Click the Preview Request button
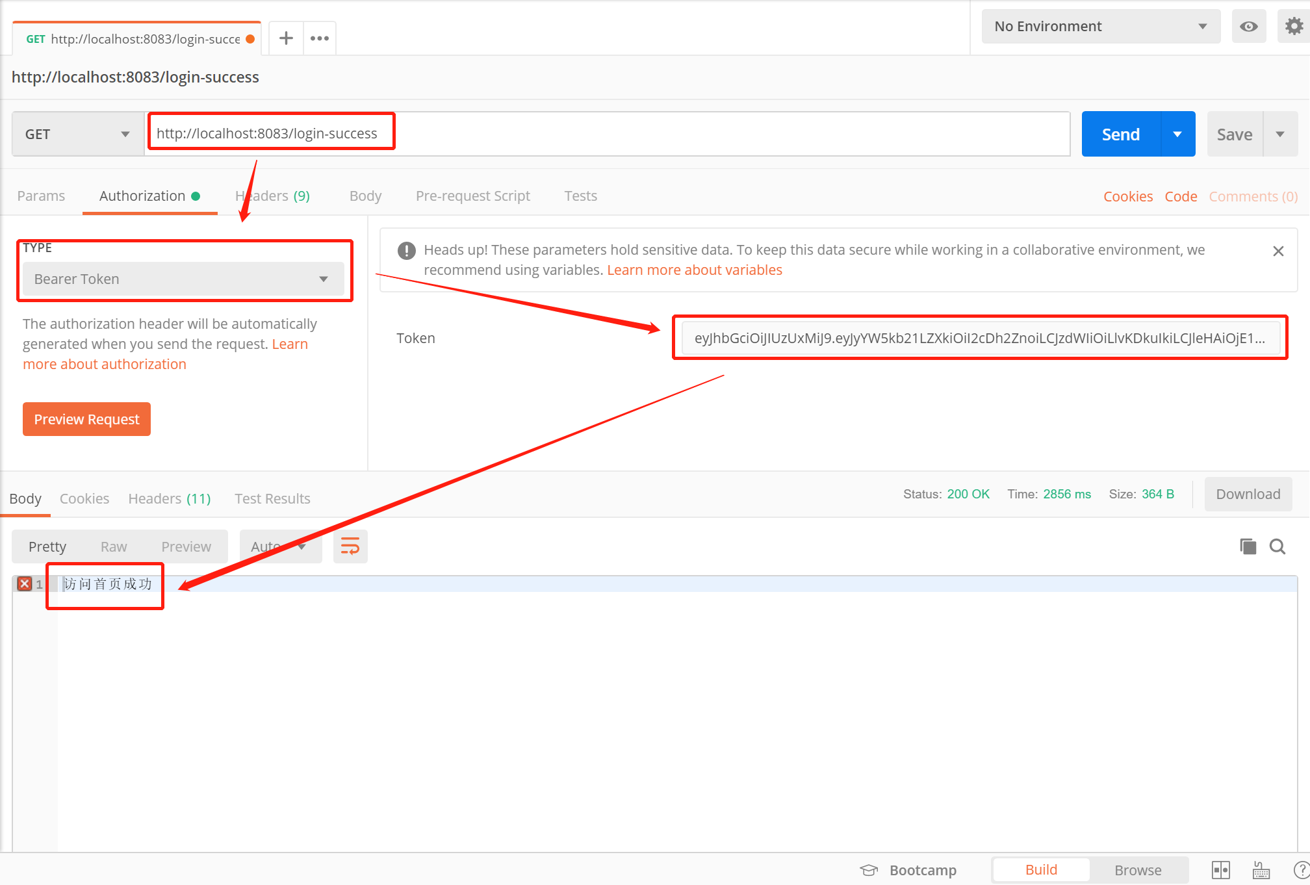 87,420
